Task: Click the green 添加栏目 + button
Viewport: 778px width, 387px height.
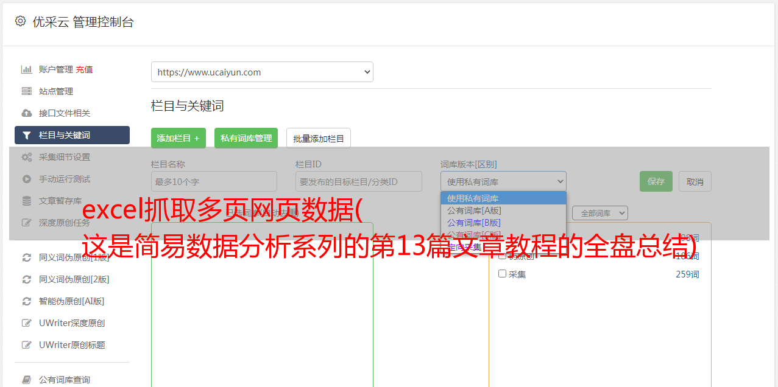Action: (179, 138)
